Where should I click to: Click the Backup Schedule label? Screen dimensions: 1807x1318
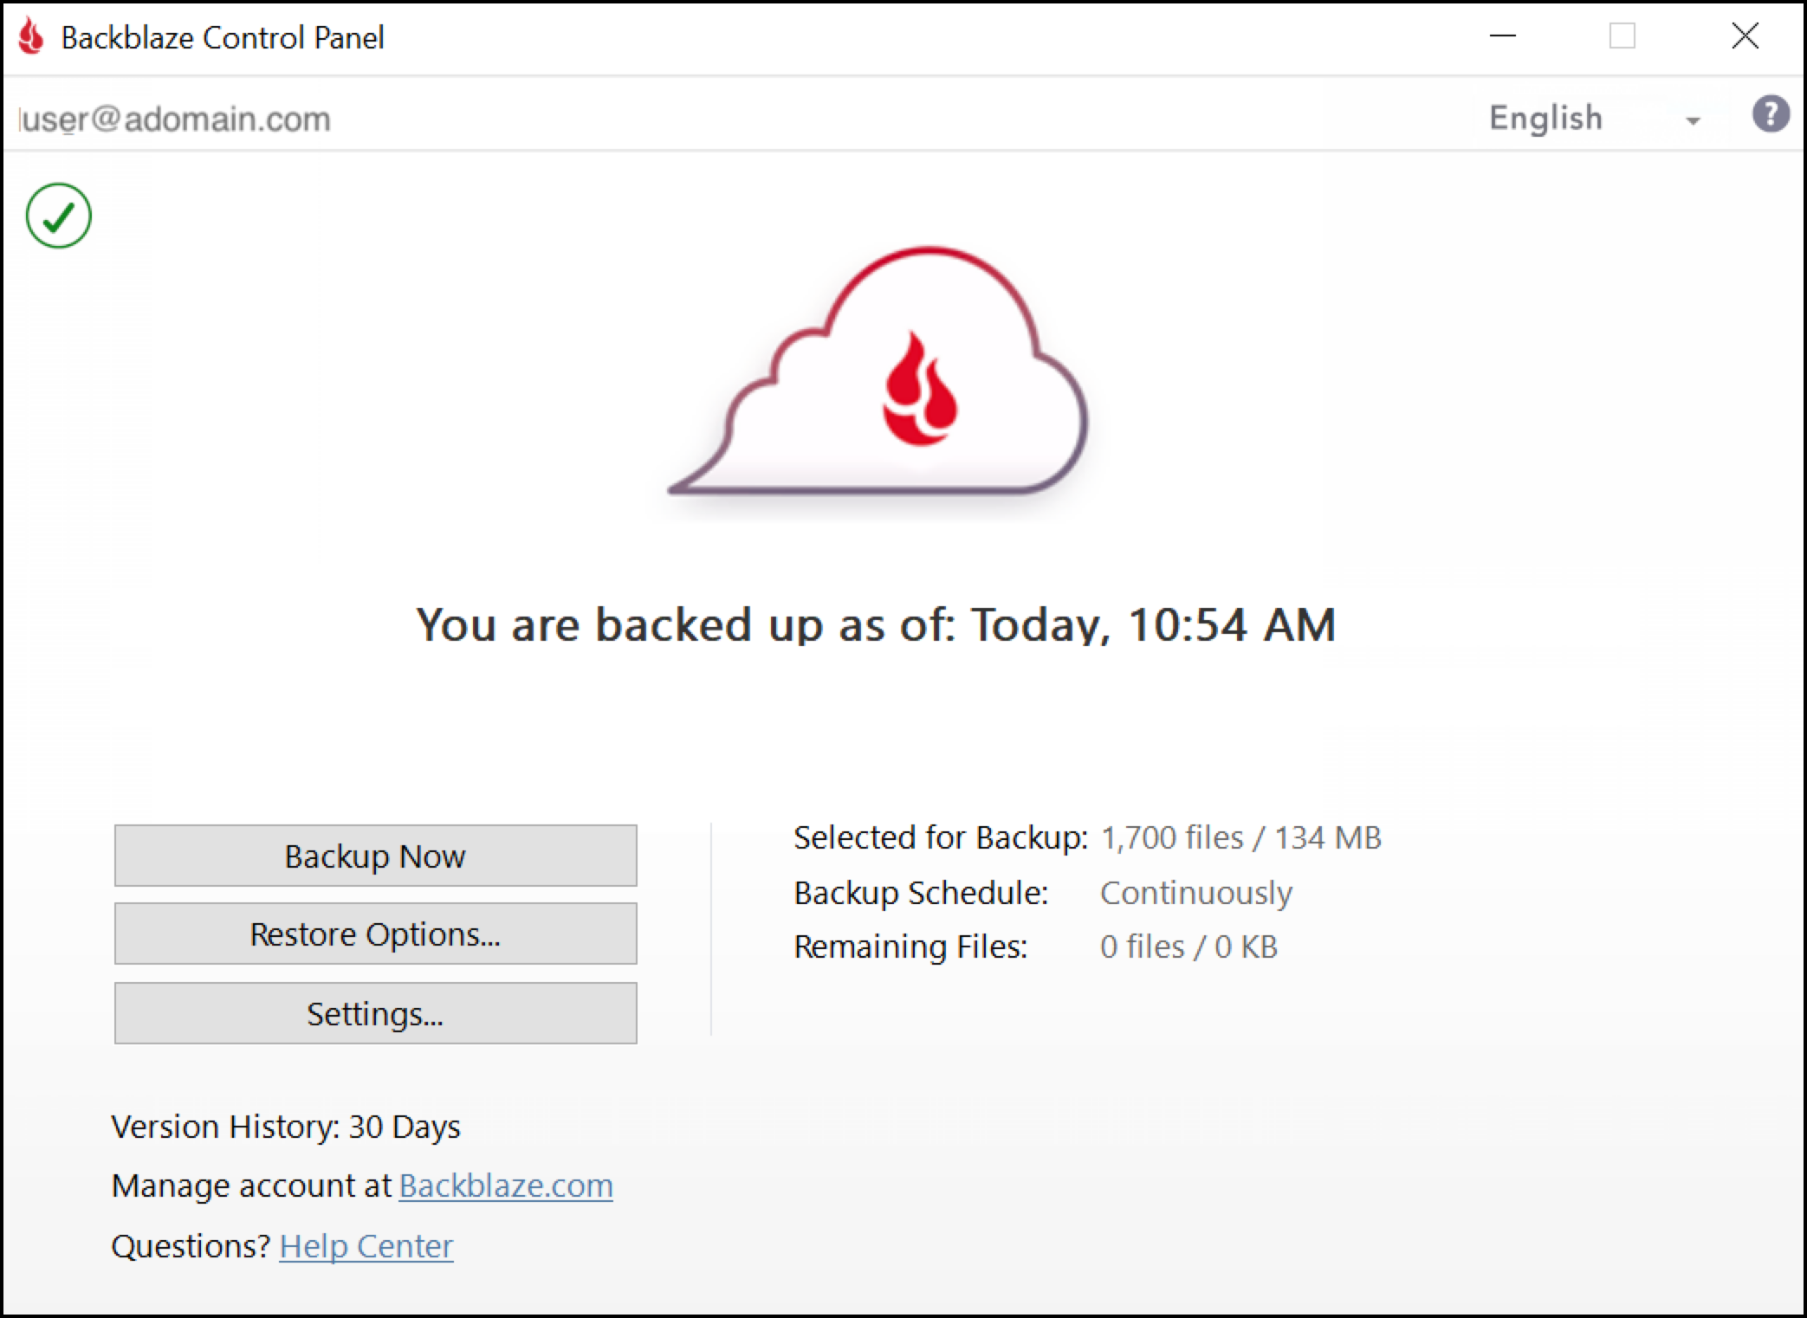click(921, 893)
